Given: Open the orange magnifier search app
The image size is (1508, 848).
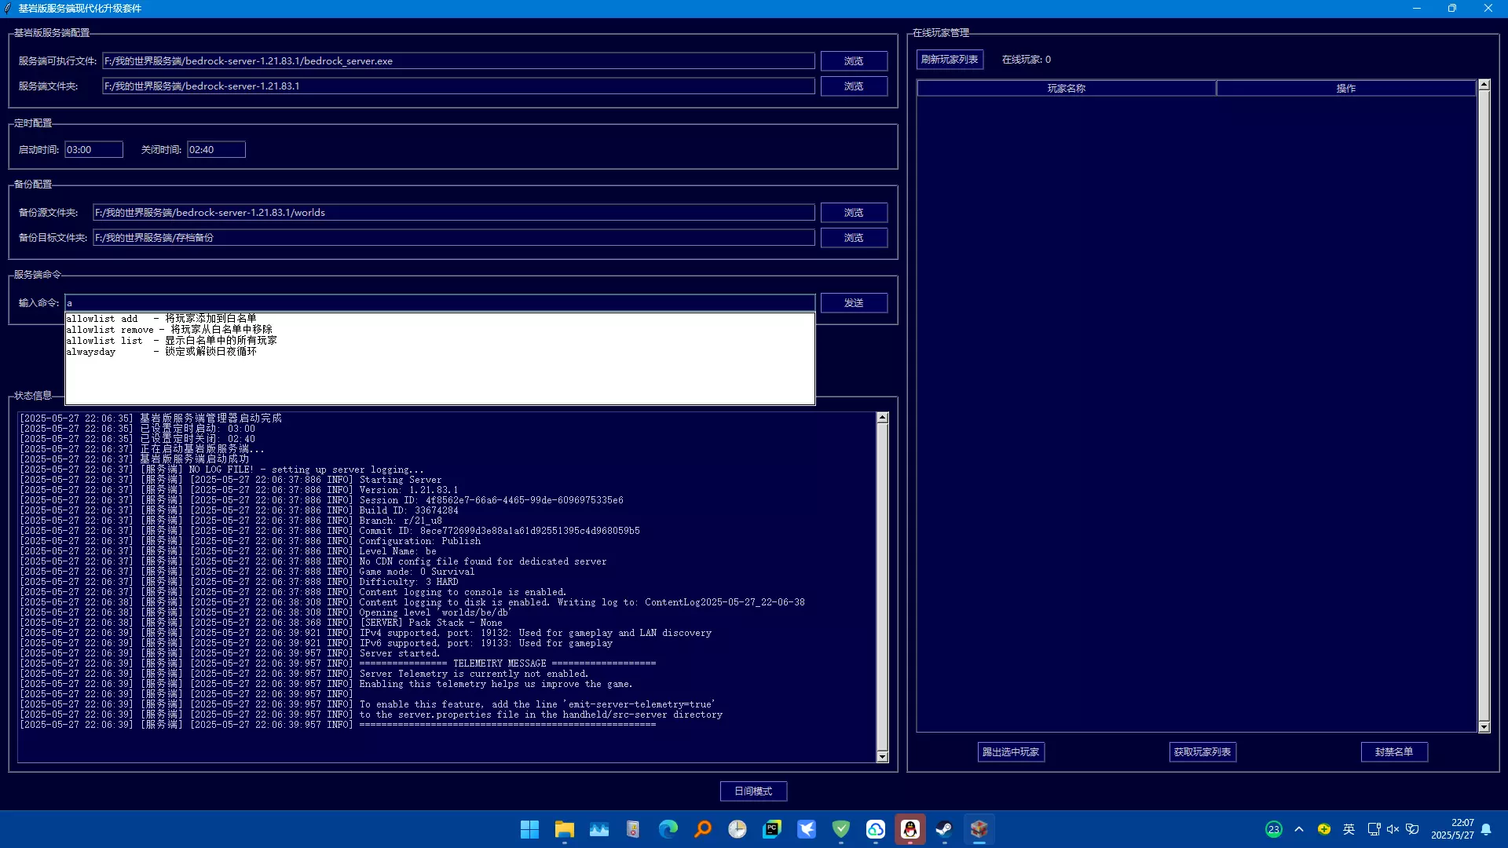Looking at the screenshot, I should click(x=702, y=829).
